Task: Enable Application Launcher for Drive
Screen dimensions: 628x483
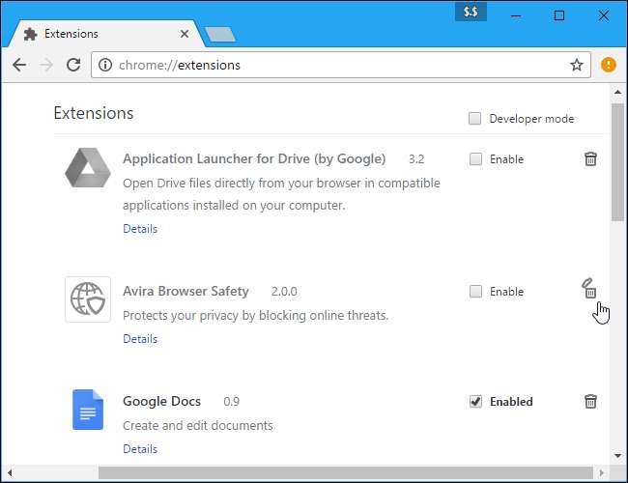Action: [475, 159]
